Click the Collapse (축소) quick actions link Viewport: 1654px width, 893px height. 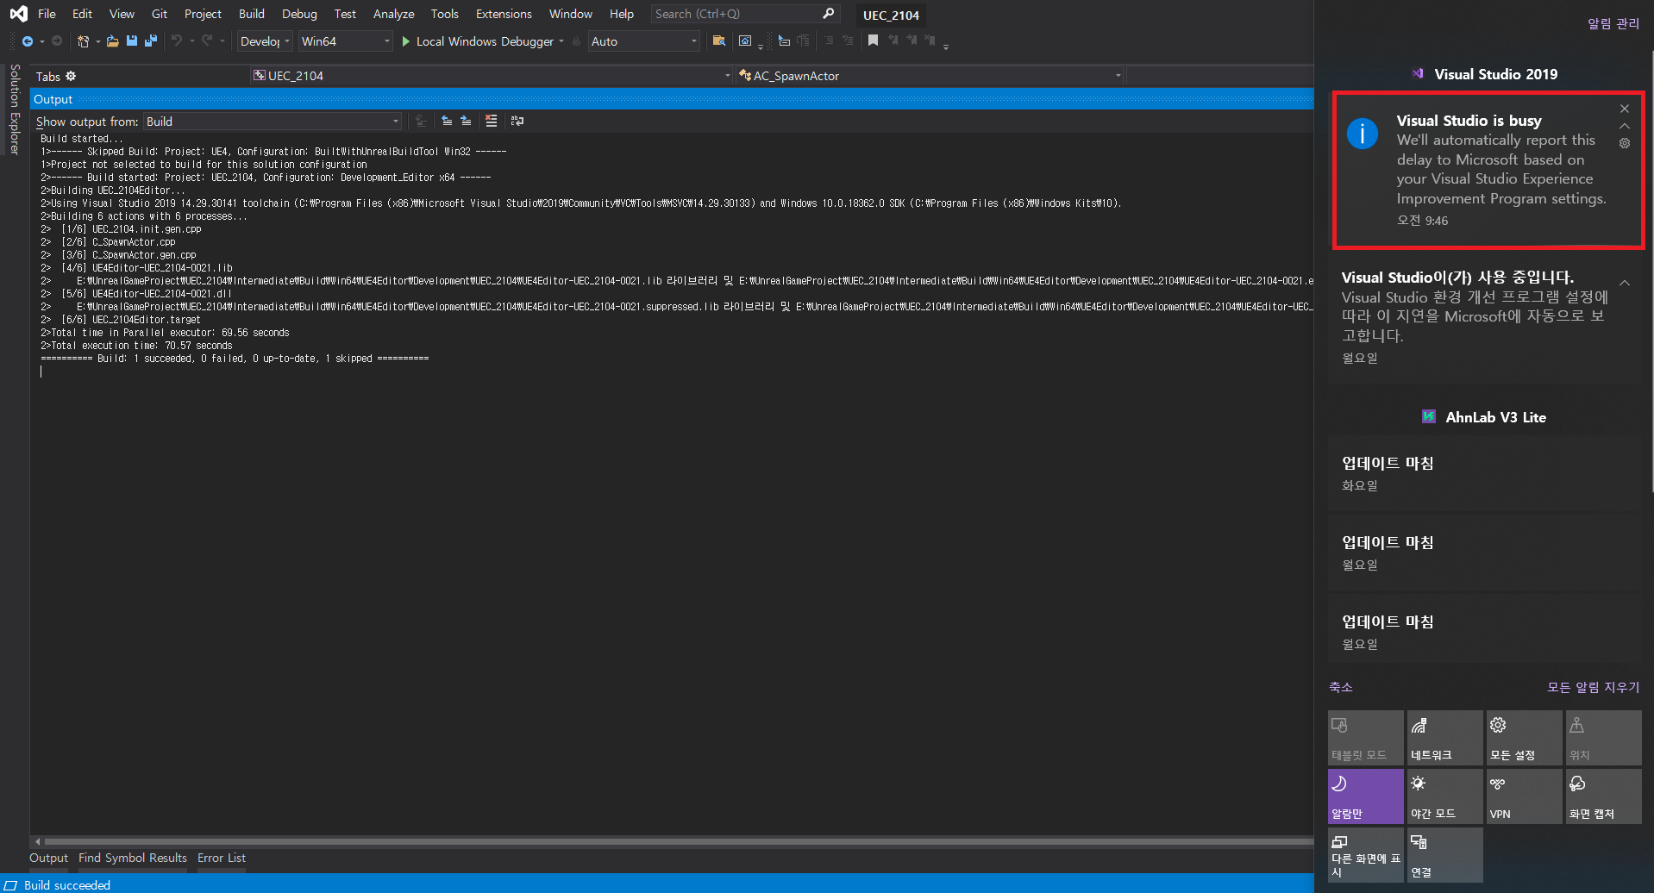click(x=1341, y=687)
